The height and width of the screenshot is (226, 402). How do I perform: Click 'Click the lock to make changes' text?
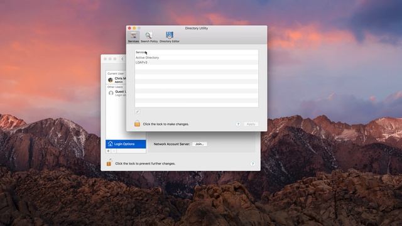166,124
